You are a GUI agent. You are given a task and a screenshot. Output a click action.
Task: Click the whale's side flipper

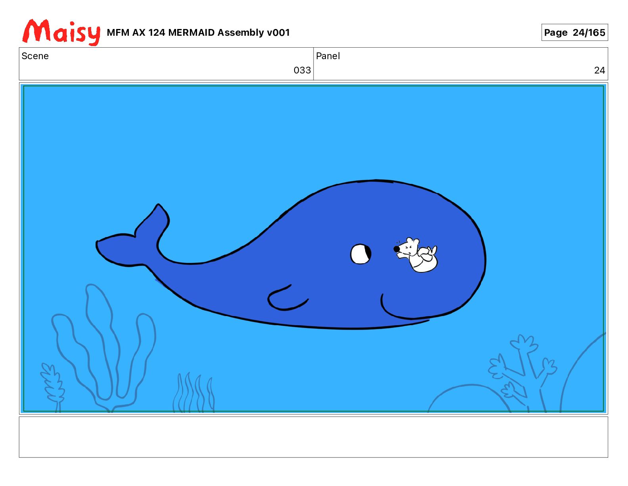[x=288, y=298]
